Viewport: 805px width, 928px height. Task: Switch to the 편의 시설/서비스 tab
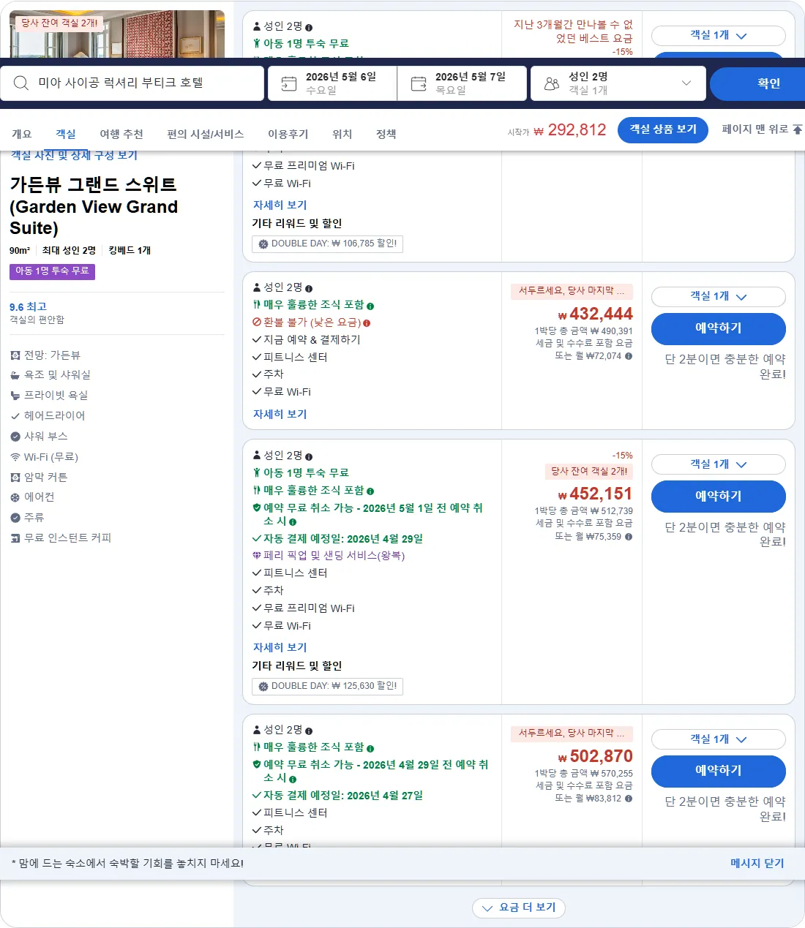click(x=206, y=134)
